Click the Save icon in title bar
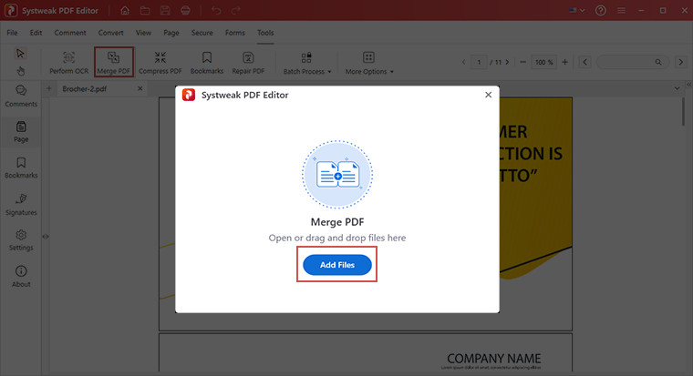 [165, 11]
